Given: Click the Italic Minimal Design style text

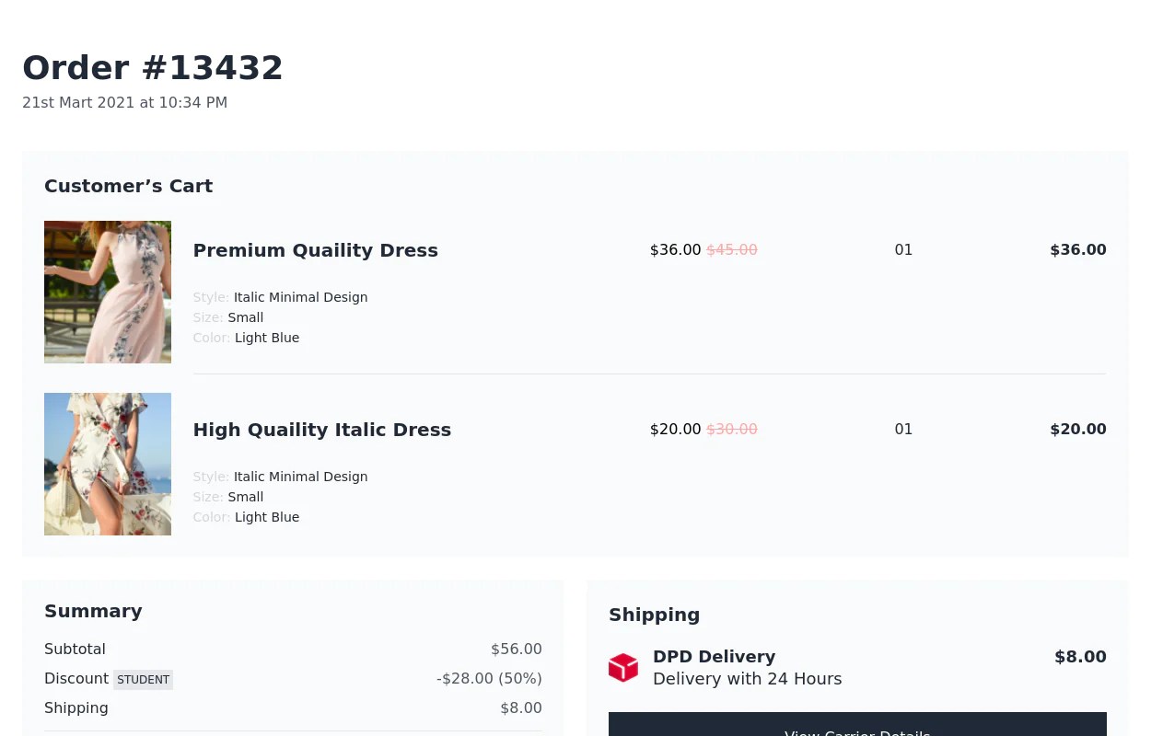Looking at the screenshot, I should pos(300,297).
